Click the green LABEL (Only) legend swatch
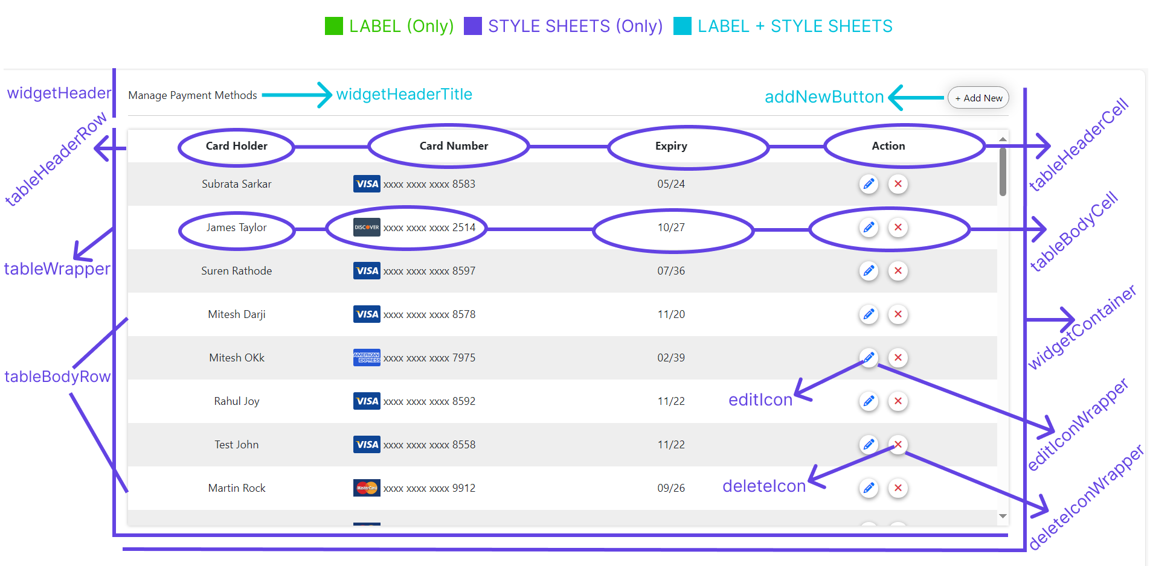 (333, 26)
